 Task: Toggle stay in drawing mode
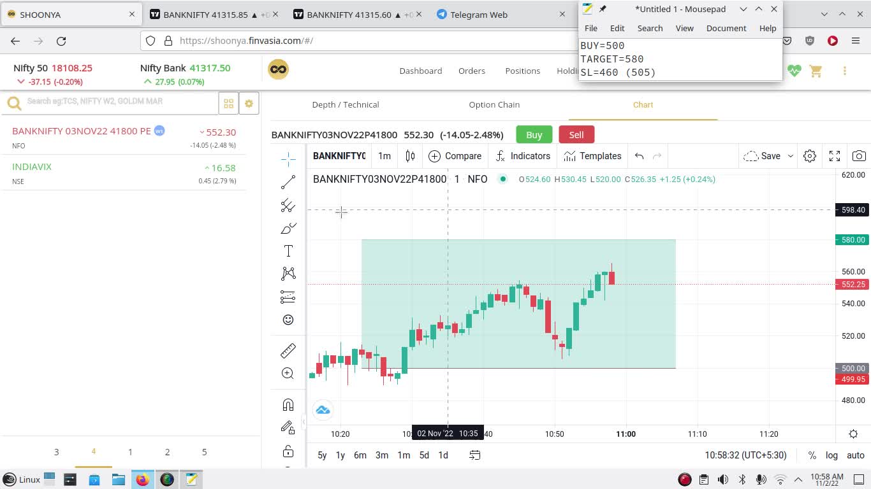(288, 428)
